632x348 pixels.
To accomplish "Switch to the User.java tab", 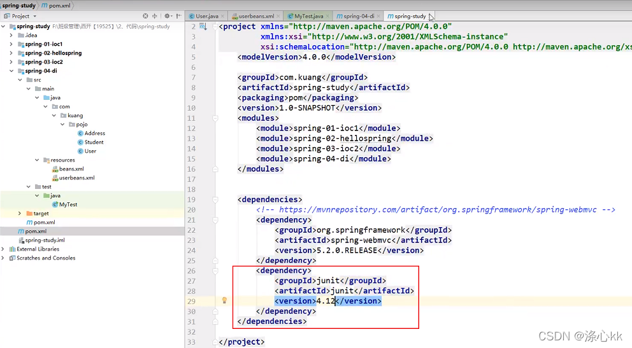I will point(207,16).
